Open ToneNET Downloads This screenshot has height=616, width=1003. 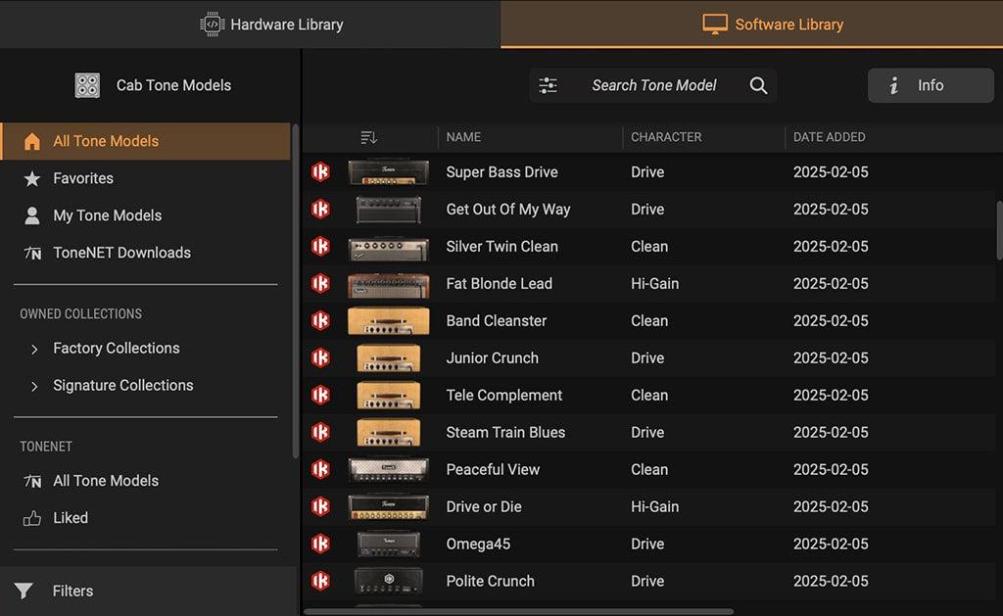click(x=145, y=253)
